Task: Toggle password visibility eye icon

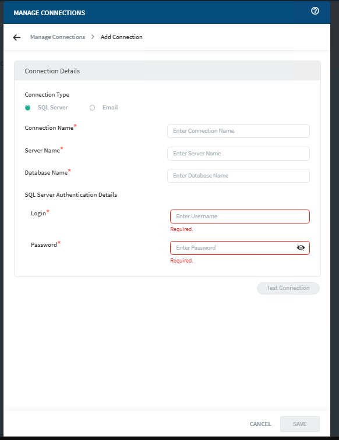Action: tap(301, 248)
